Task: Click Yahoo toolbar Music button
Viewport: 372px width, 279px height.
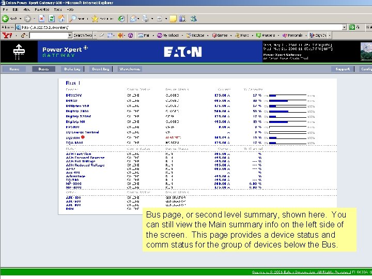Action: click(242, 35)
